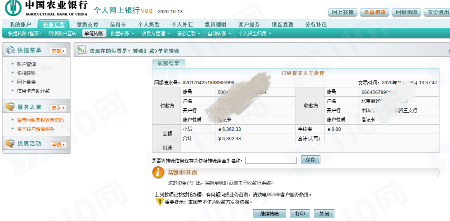Click the orange info icon beside 帮助和其他

(158, 172)
